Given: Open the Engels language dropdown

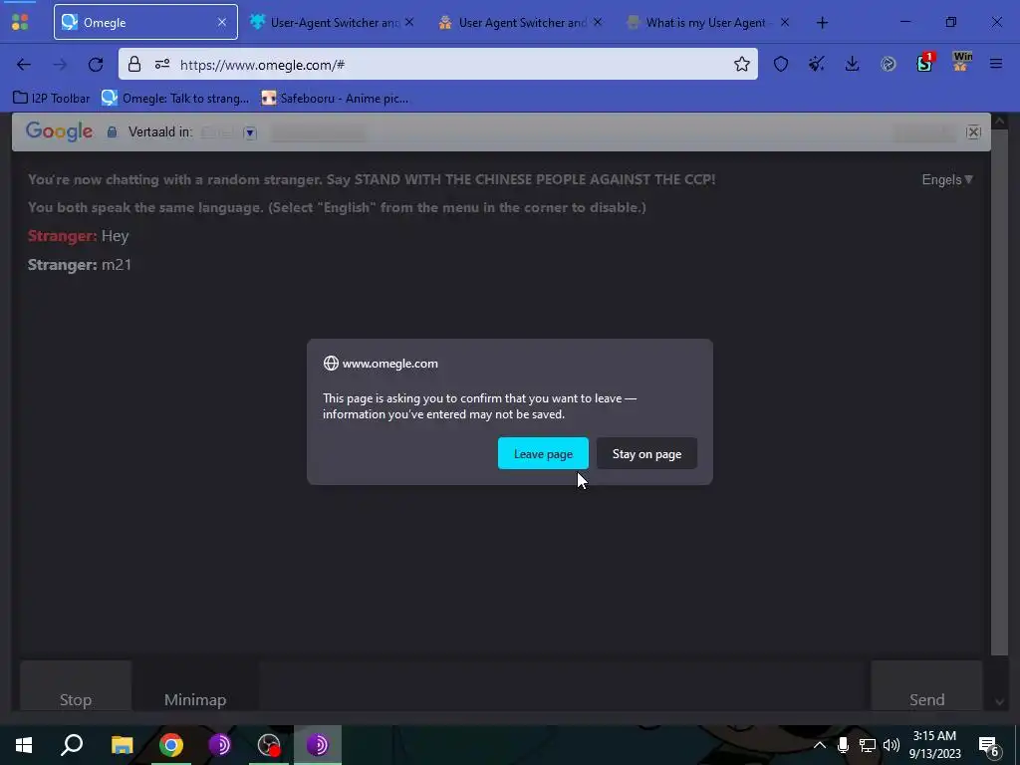Looking at the screenshot, I should [947, 179].
